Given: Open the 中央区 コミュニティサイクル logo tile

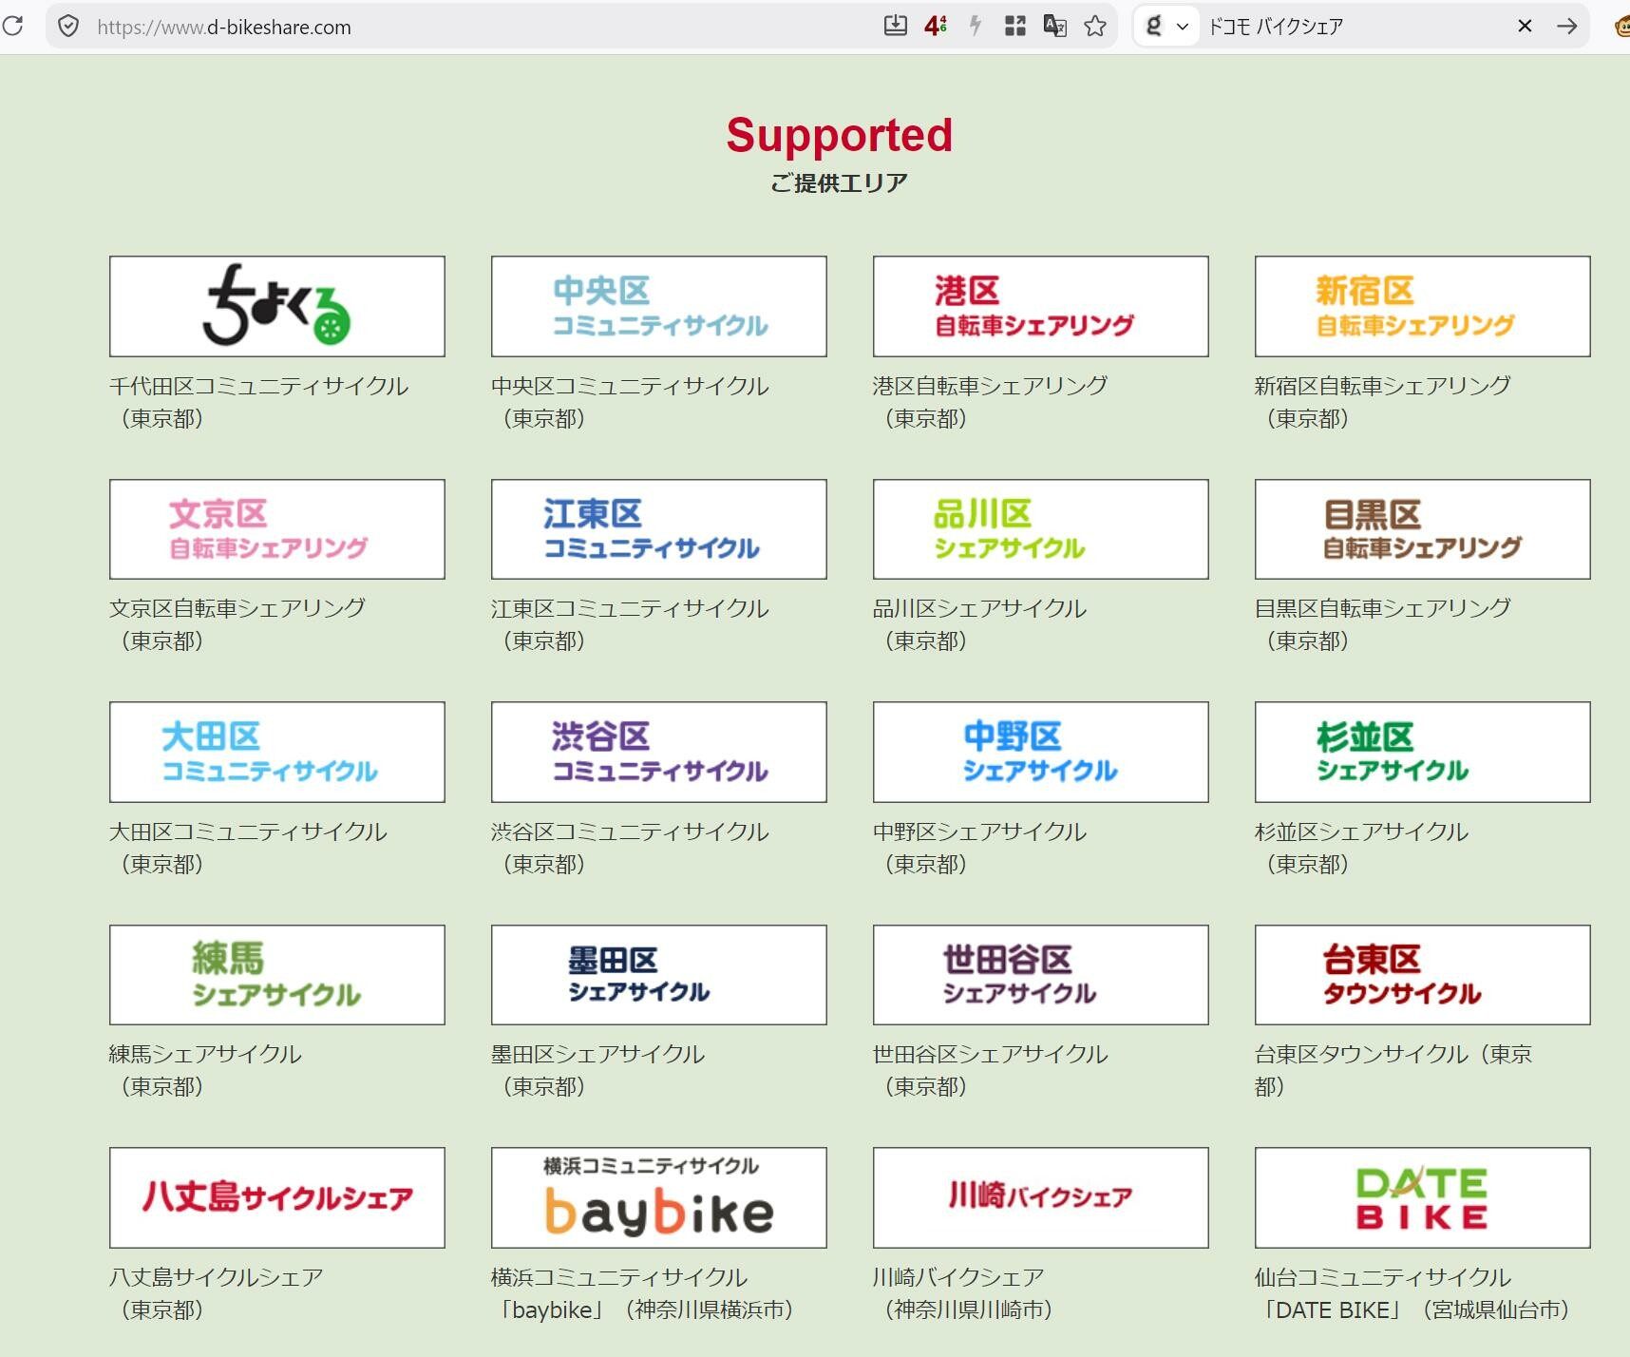Looking at the screenshot, I should click(659, 306).
